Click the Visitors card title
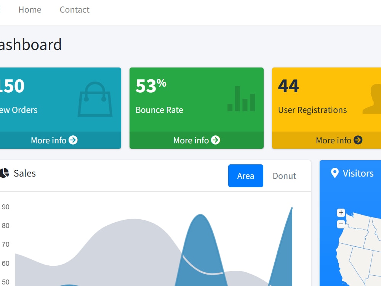Screen dimensions: 381x286 coord(358,174)
